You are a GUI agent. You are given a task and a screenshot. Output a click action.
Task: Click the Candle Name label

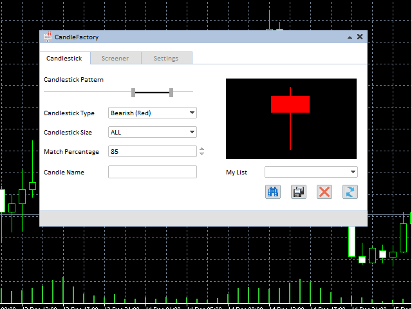click(64, 173)
